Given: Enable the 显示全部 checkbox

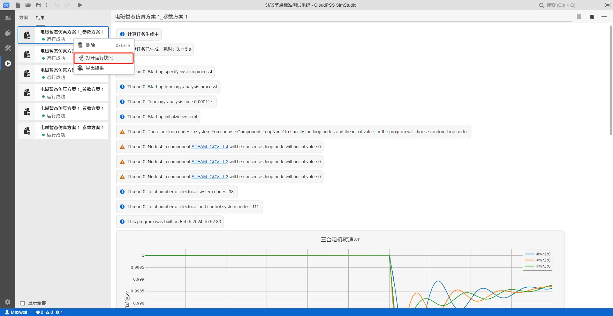Looking at the screenshot, I should pos(23,303).
